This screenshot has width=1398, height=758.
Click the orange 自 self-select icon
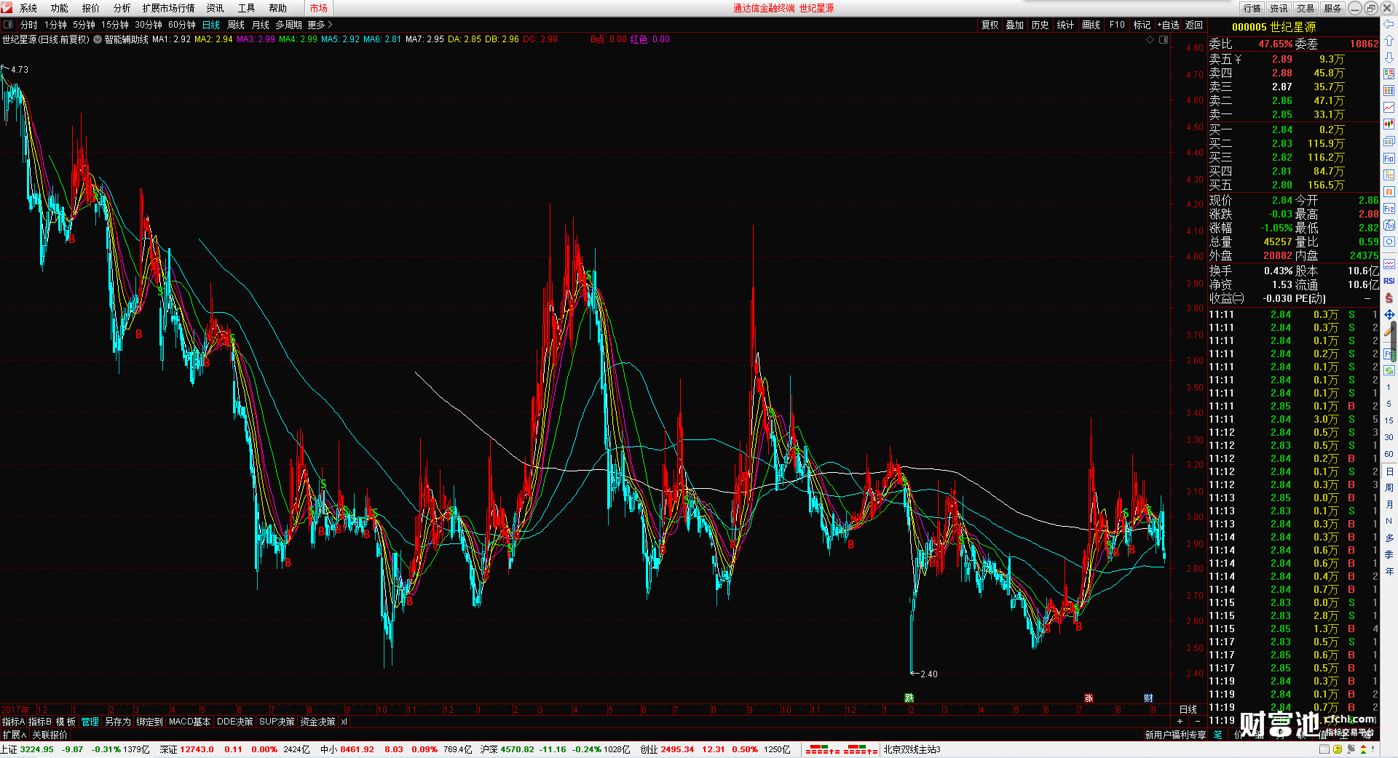1389,191
